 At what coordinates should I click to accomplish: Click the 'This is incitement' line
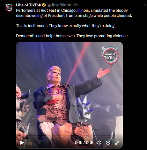click(x=66, y=26)
